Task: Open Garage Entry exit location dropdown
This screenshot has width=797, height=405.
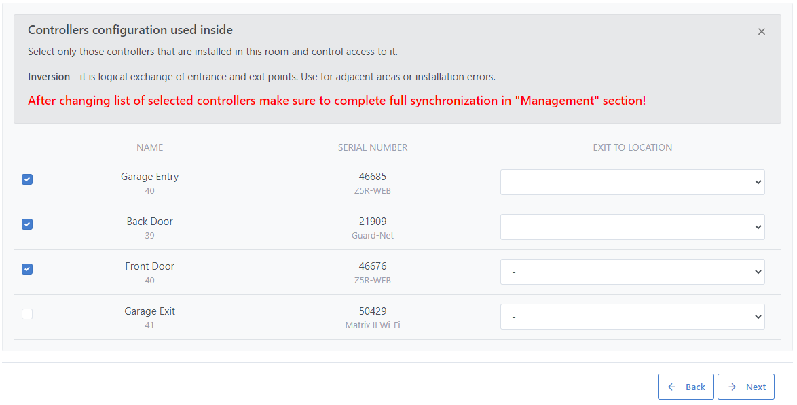Action: (x=632, y=182)
